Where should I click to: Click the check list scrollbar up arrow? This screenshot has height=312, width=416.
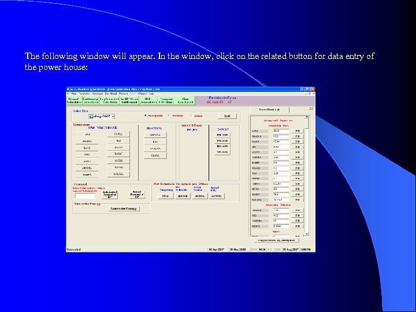307,117
